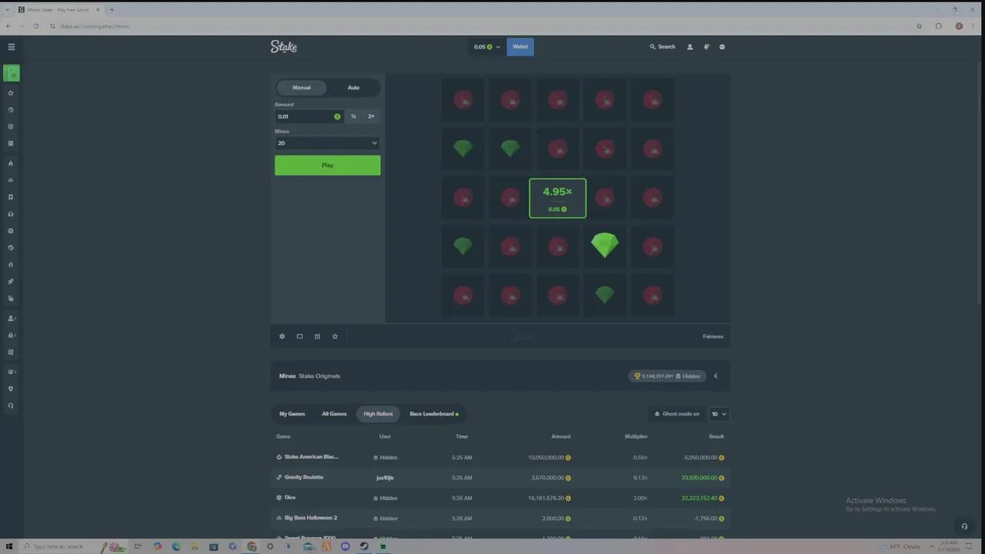Open the Wallet
The image size is (985, 554).
point(520,47)
